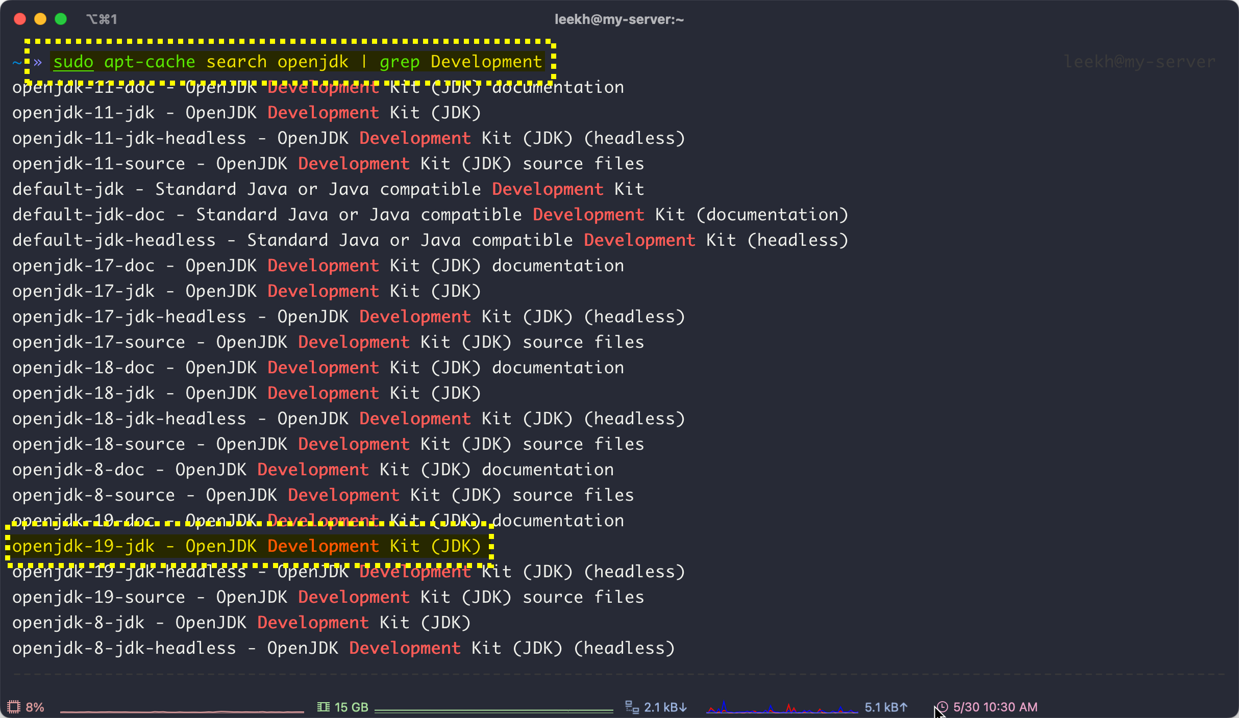The height and width of the screenshot is (718, 1239).
Task: Click the openjdk-11-jdk - OpenJDK line
Action: coord(246,113)
